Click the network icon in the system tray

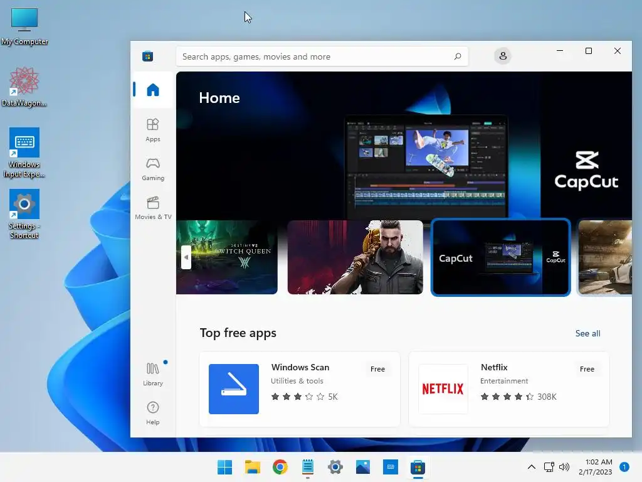pyautogui.click(x=549, y=467)
